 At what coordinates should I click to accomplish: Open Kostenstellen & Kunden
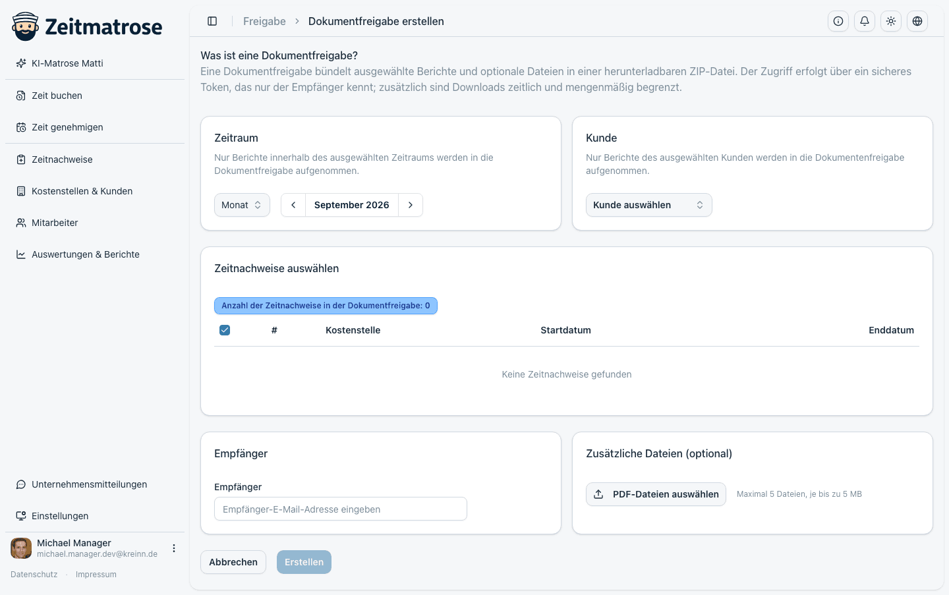(95, 191)
